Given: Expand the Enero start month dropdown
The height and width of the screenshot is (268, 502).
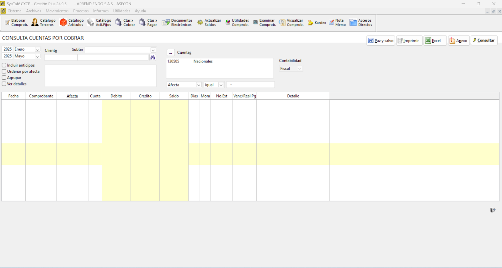Looking at the screenshot, I should click(37, 50).
